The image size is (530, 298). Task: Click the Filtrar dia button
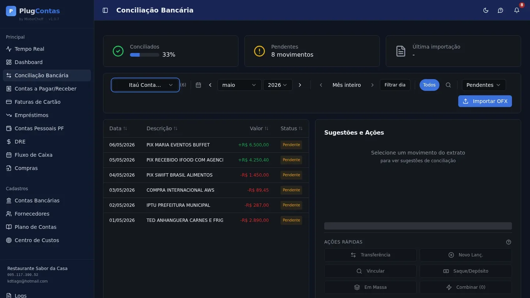pyautogui.click(x=395, y=85)
